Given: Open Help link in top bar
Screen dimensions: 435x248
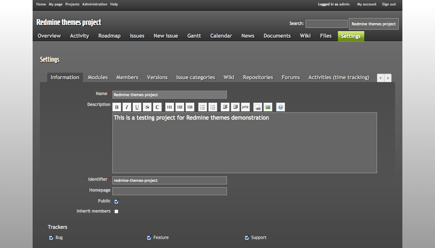Looking at the screenshot, I should 114,4.
